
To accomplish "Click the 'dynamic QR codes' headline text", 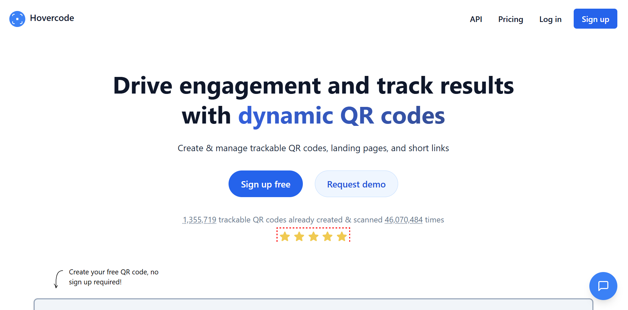I will (x=341, y=116).
